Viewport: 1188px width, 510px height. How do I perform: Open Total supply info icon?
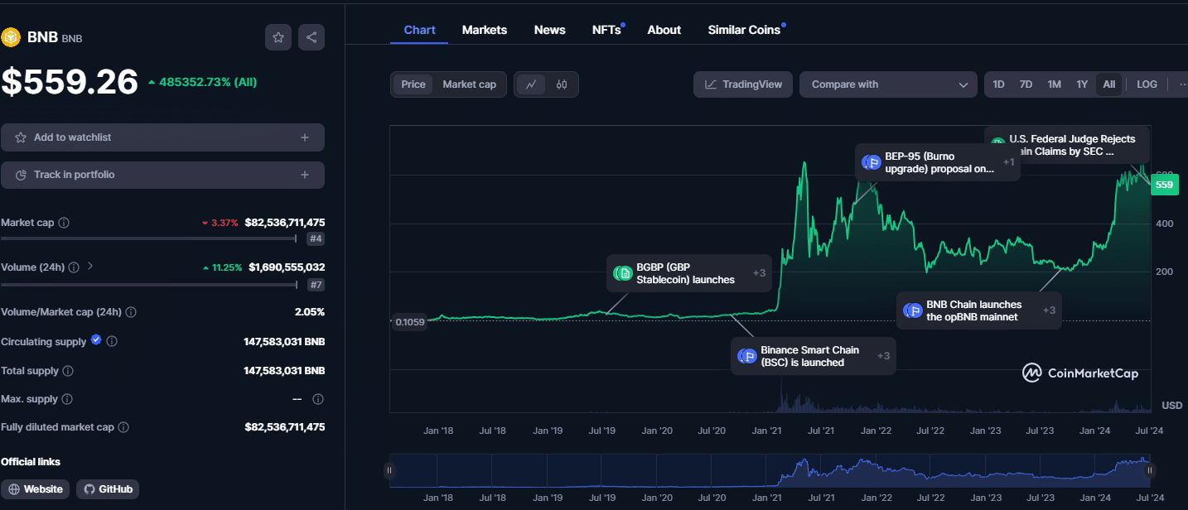[x=68, y=371]
